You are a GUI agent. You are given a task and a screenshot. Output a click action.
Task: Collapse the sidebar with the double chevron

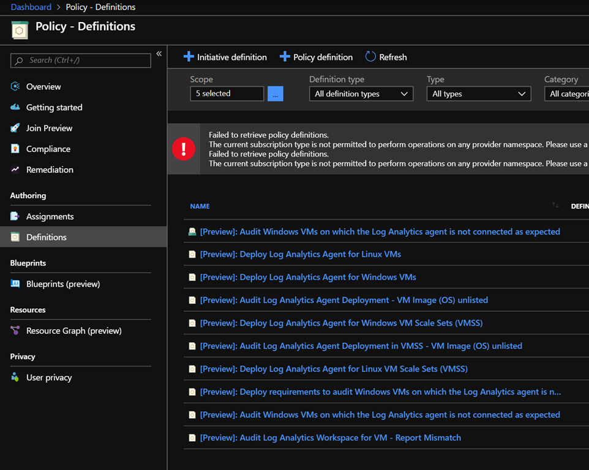pos(159,54)
